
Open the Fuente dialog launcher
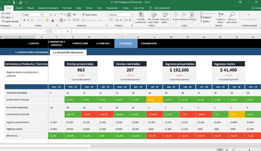tap(57, 26)
